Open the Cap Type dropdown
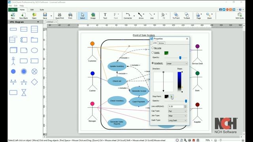 pyautogui.click(x=177, y=111)
